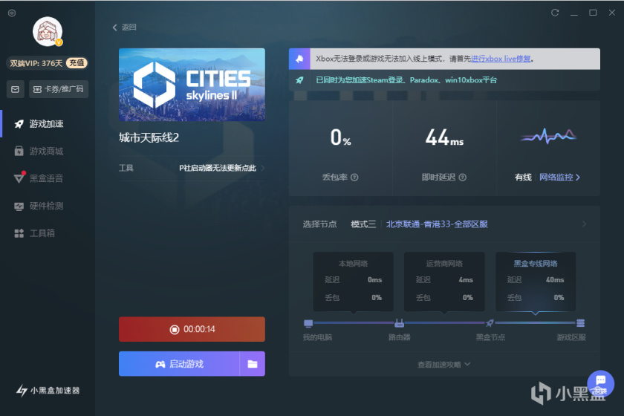624x416 pixels.
Task: Open 网络监控 network monitor link
Action: pyautogui.click(x=559, y=178)
